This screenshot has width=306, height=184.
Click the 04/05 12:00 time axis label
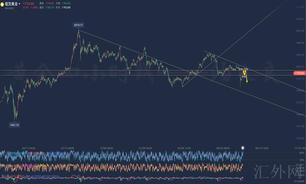pos(184,148)
